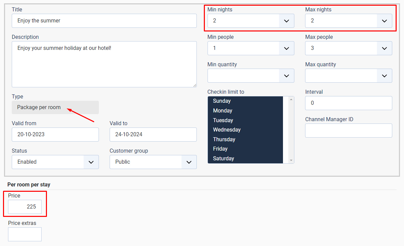Click the Valid to date field

[153, 135]
